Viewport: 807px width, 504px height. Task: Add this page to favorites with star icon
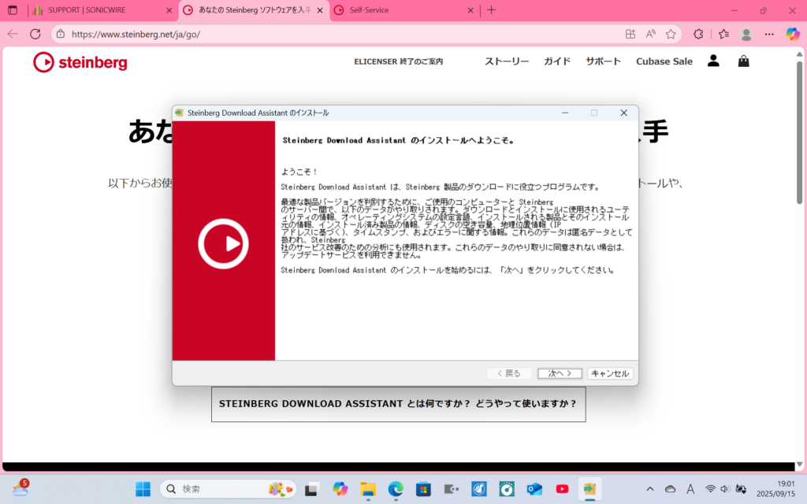671,34
